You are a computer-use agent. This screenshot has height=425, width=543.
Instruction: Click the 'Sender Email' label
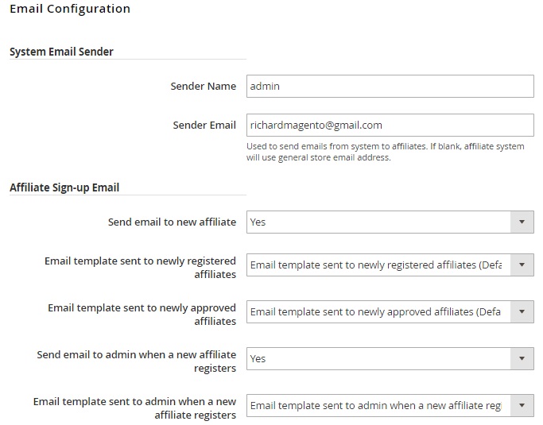[204, 126]
